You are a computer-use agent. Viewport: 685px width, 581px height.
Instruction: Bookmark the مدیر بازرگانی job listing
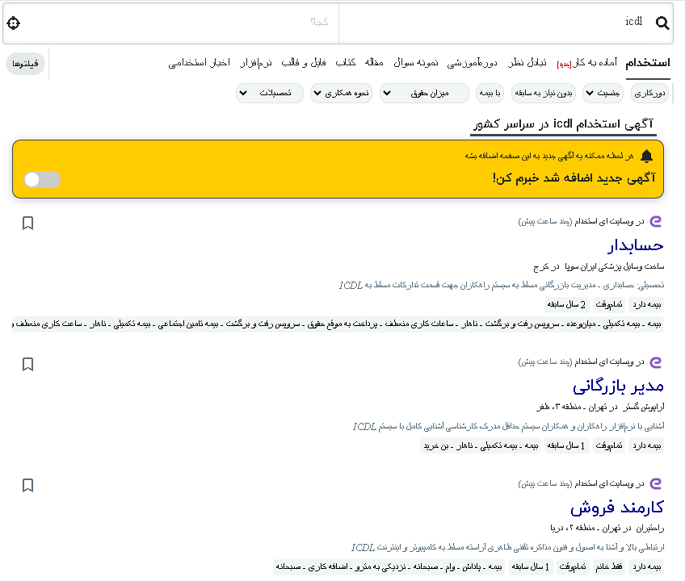pos(27,364)
